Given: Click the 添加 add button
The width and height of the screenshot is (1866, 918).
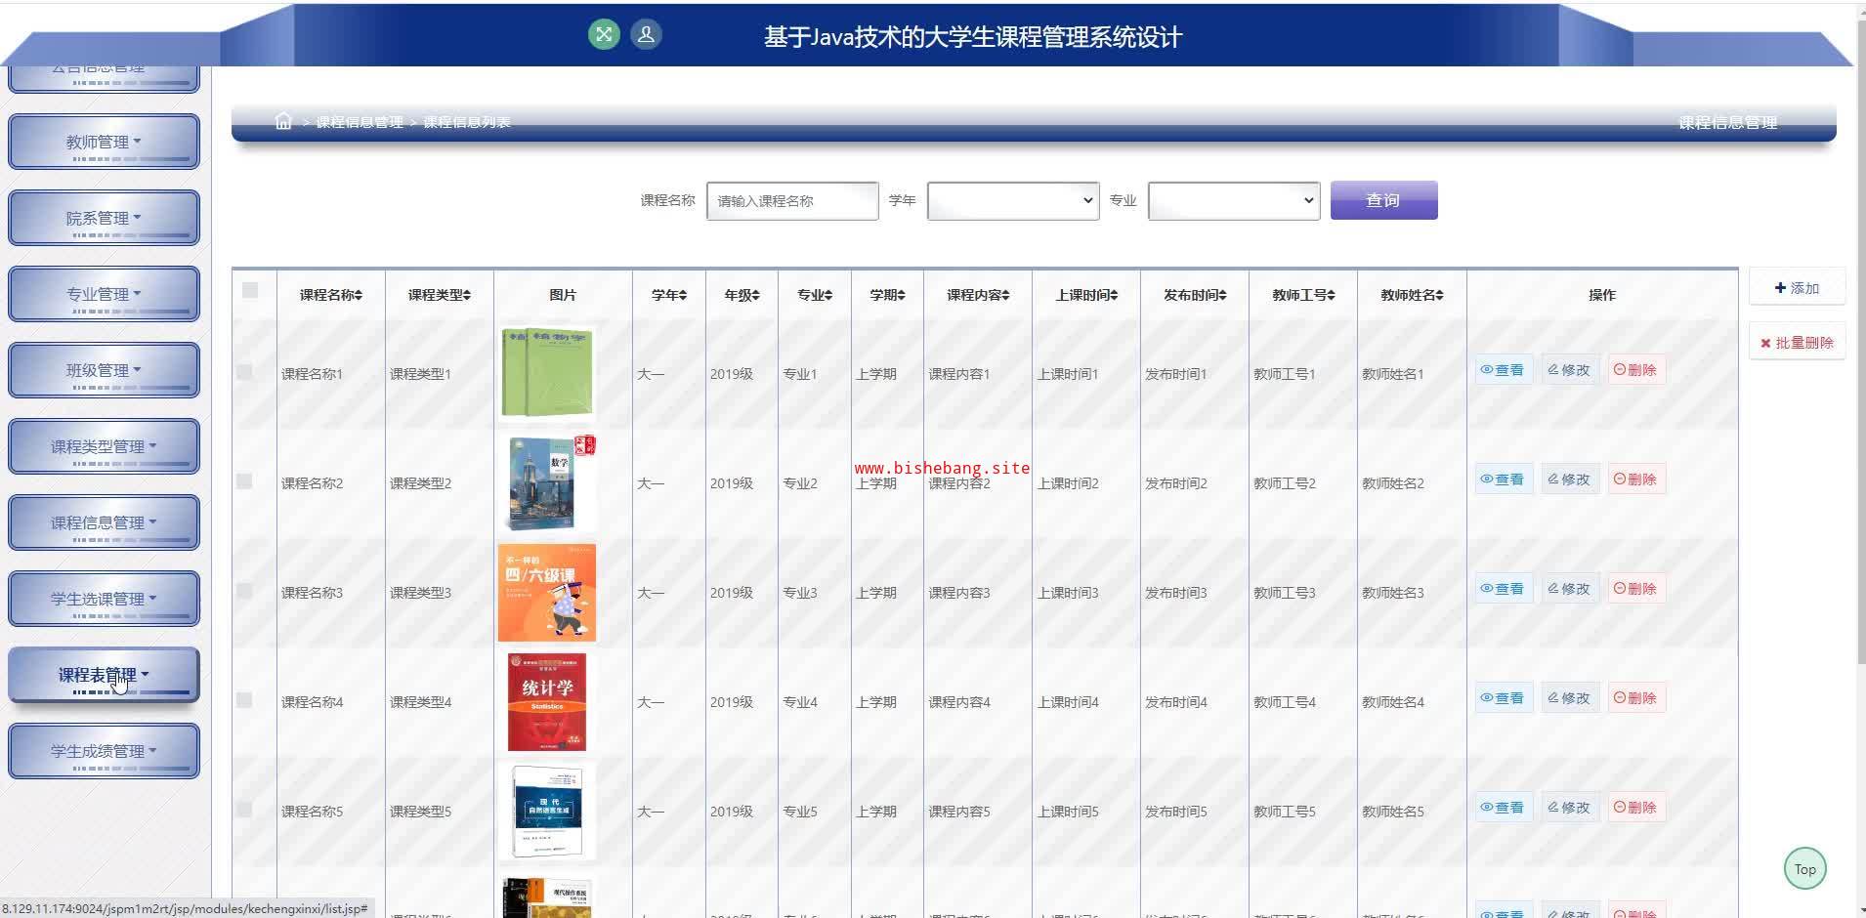Looking at the screenshot, I should pyautogui.click(x=1797, y=288).
